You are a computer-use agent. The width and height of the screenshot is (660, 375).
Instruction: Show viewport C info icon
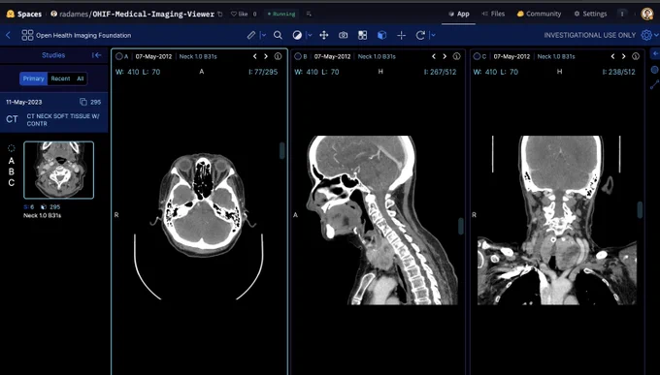click(636, 56)
